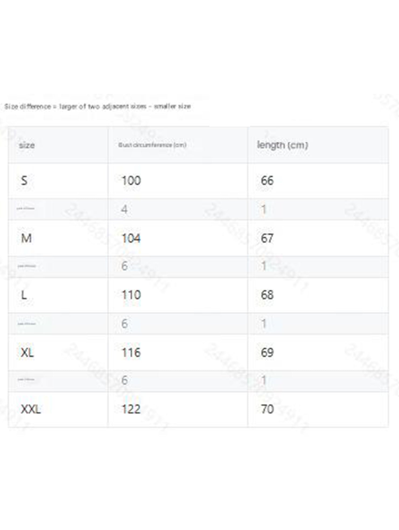399x530 pixels.
Task: Click the 'length (cm)' column header
Action: coord(282,145)
